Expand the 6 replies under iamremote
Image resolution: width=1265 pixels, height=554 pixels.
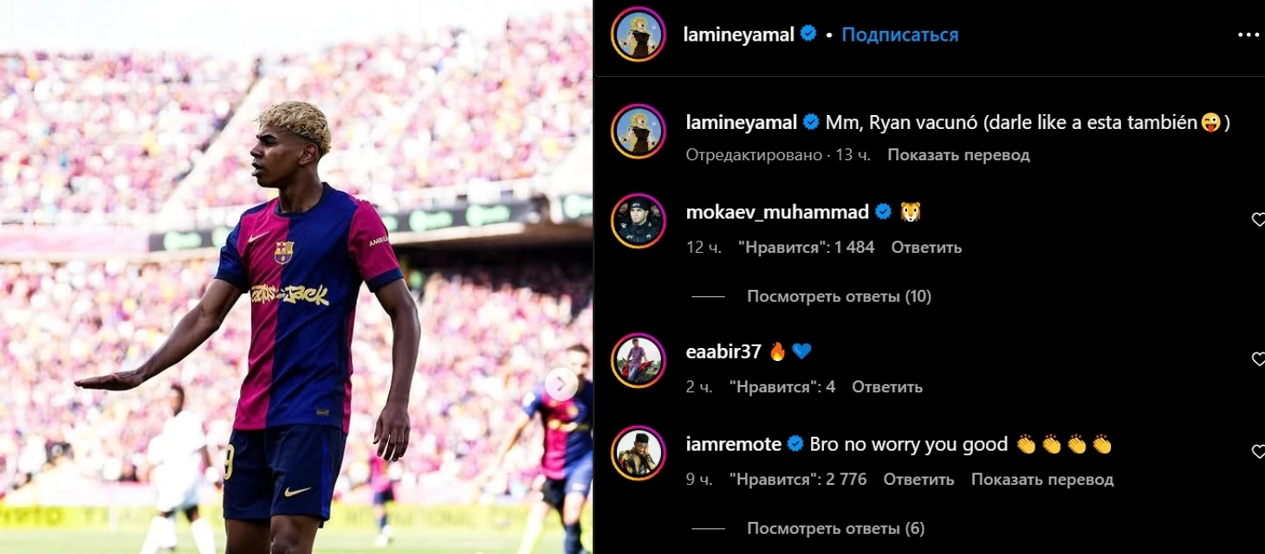pyautogui.click(x=835, y=528)
